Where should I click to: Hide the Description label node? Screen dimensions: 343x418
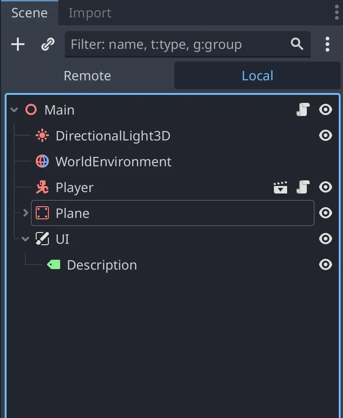point(326,265)
